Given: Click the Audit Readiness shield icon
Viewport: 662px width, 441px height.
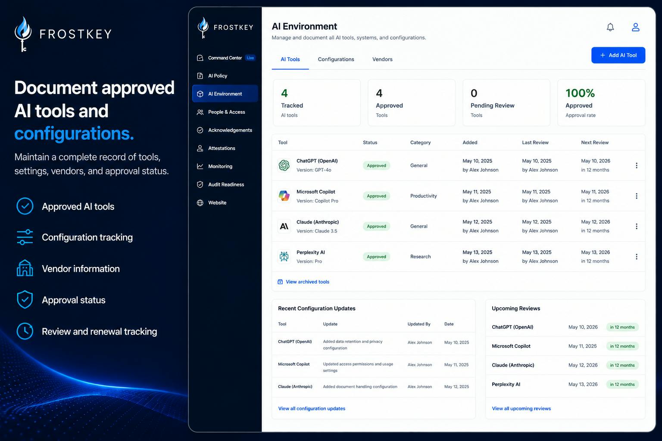Looking at the screenshot, I should (200, 184).
